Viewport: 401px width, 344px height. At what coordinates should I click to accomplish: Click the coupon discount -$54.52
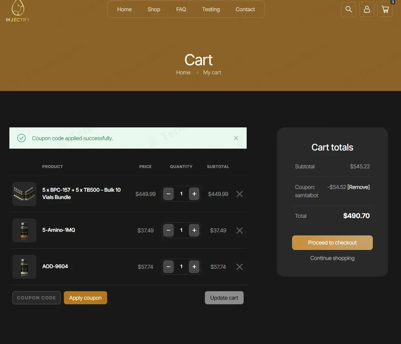tap(337, 187)
